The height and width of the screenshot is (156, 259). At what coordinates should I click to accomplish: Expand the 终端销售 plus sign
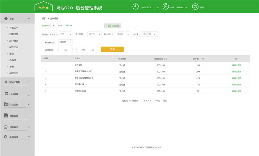point(29,104)
